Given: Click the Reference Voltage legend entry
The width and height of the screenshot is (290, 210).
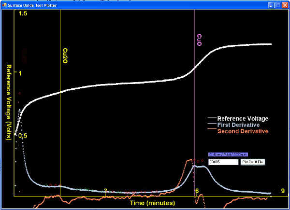Looking at the screenshot, I should click(242, 118).
